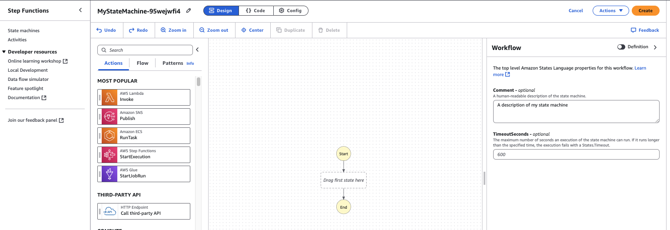
Task: Select Amazon SNS Publish icon
Action: coord(109,117)
